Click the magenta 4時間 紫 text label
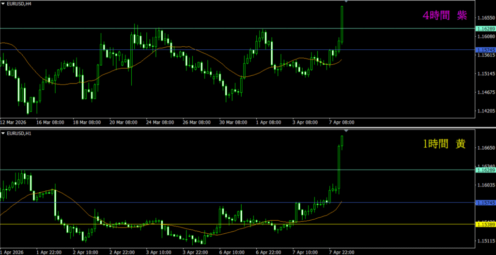 coord(444,16)
